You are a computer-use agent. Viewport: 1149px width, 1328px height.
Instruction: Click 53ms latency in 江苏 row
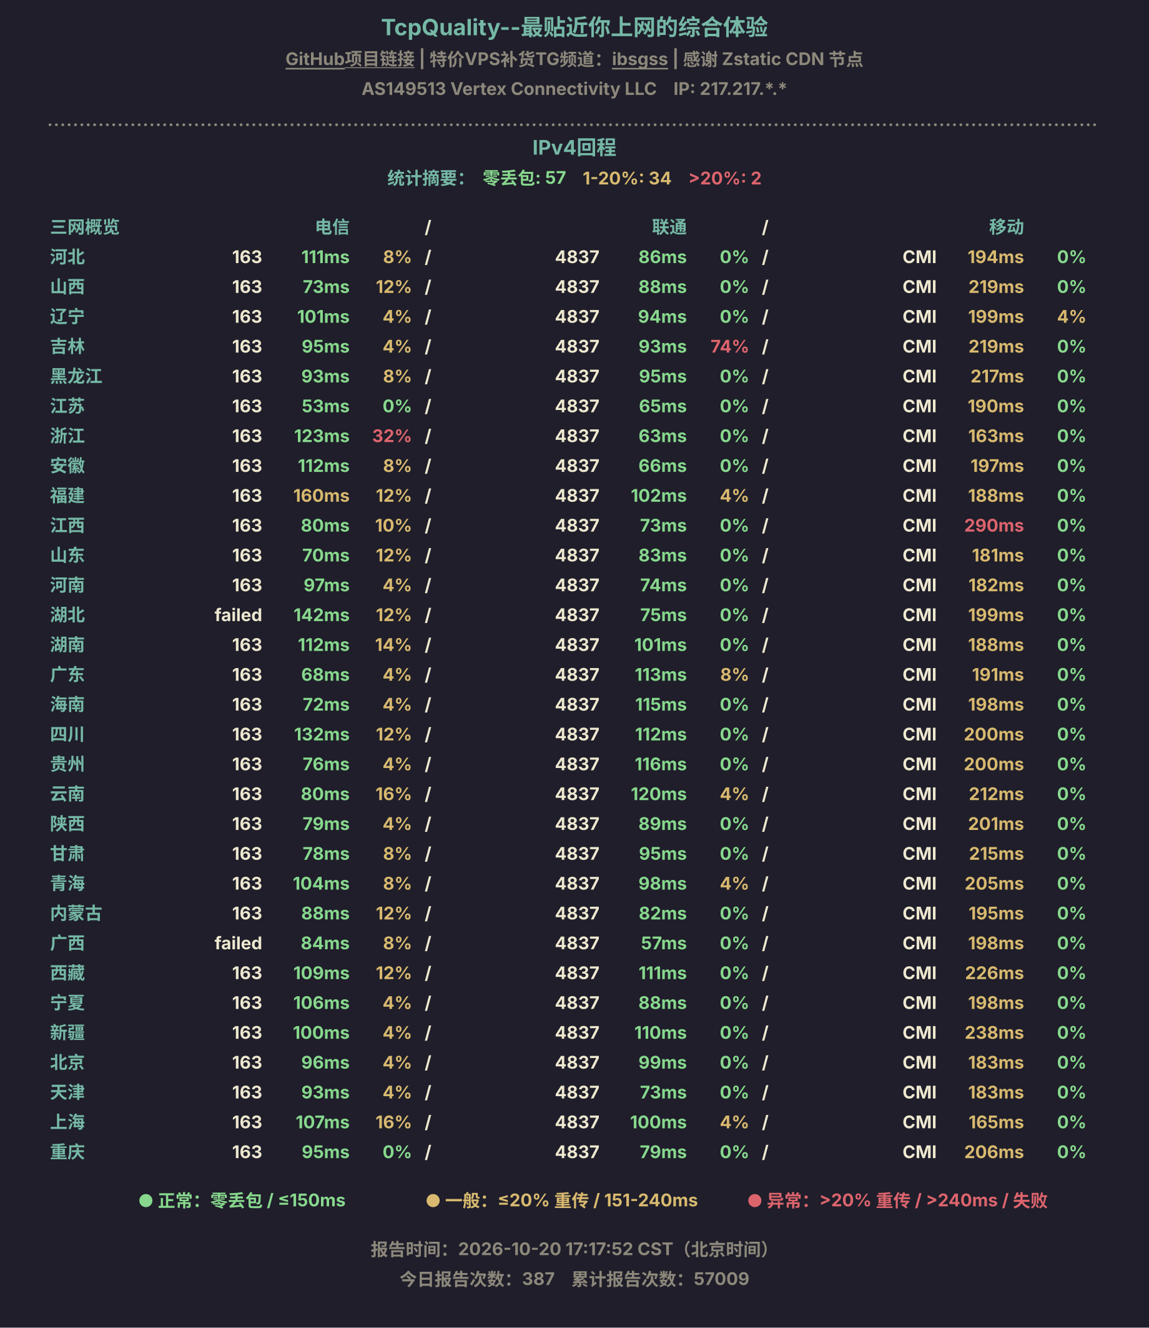tap(325, 406)
